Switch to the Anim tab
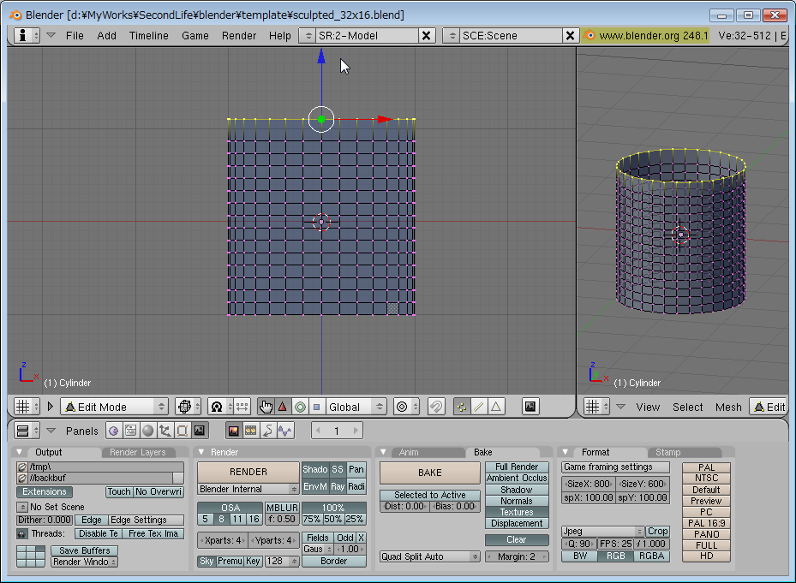The width and height of the screenshot is (796, 583). pos(409,452)
